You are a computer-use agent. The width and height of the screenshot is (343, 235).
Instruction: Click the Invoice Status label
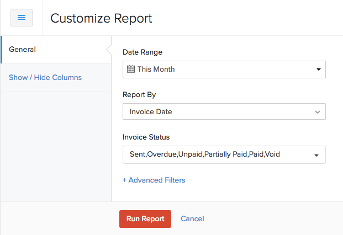click(x=146, y=137)
